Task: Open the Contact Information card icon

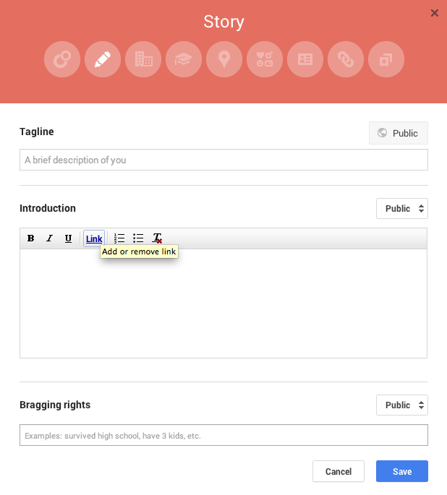Action: pyautogui.click(x=305, y=59)
